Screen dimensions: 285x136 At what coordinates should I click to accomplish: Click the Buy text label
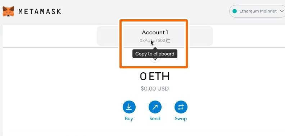coord(129,118)
